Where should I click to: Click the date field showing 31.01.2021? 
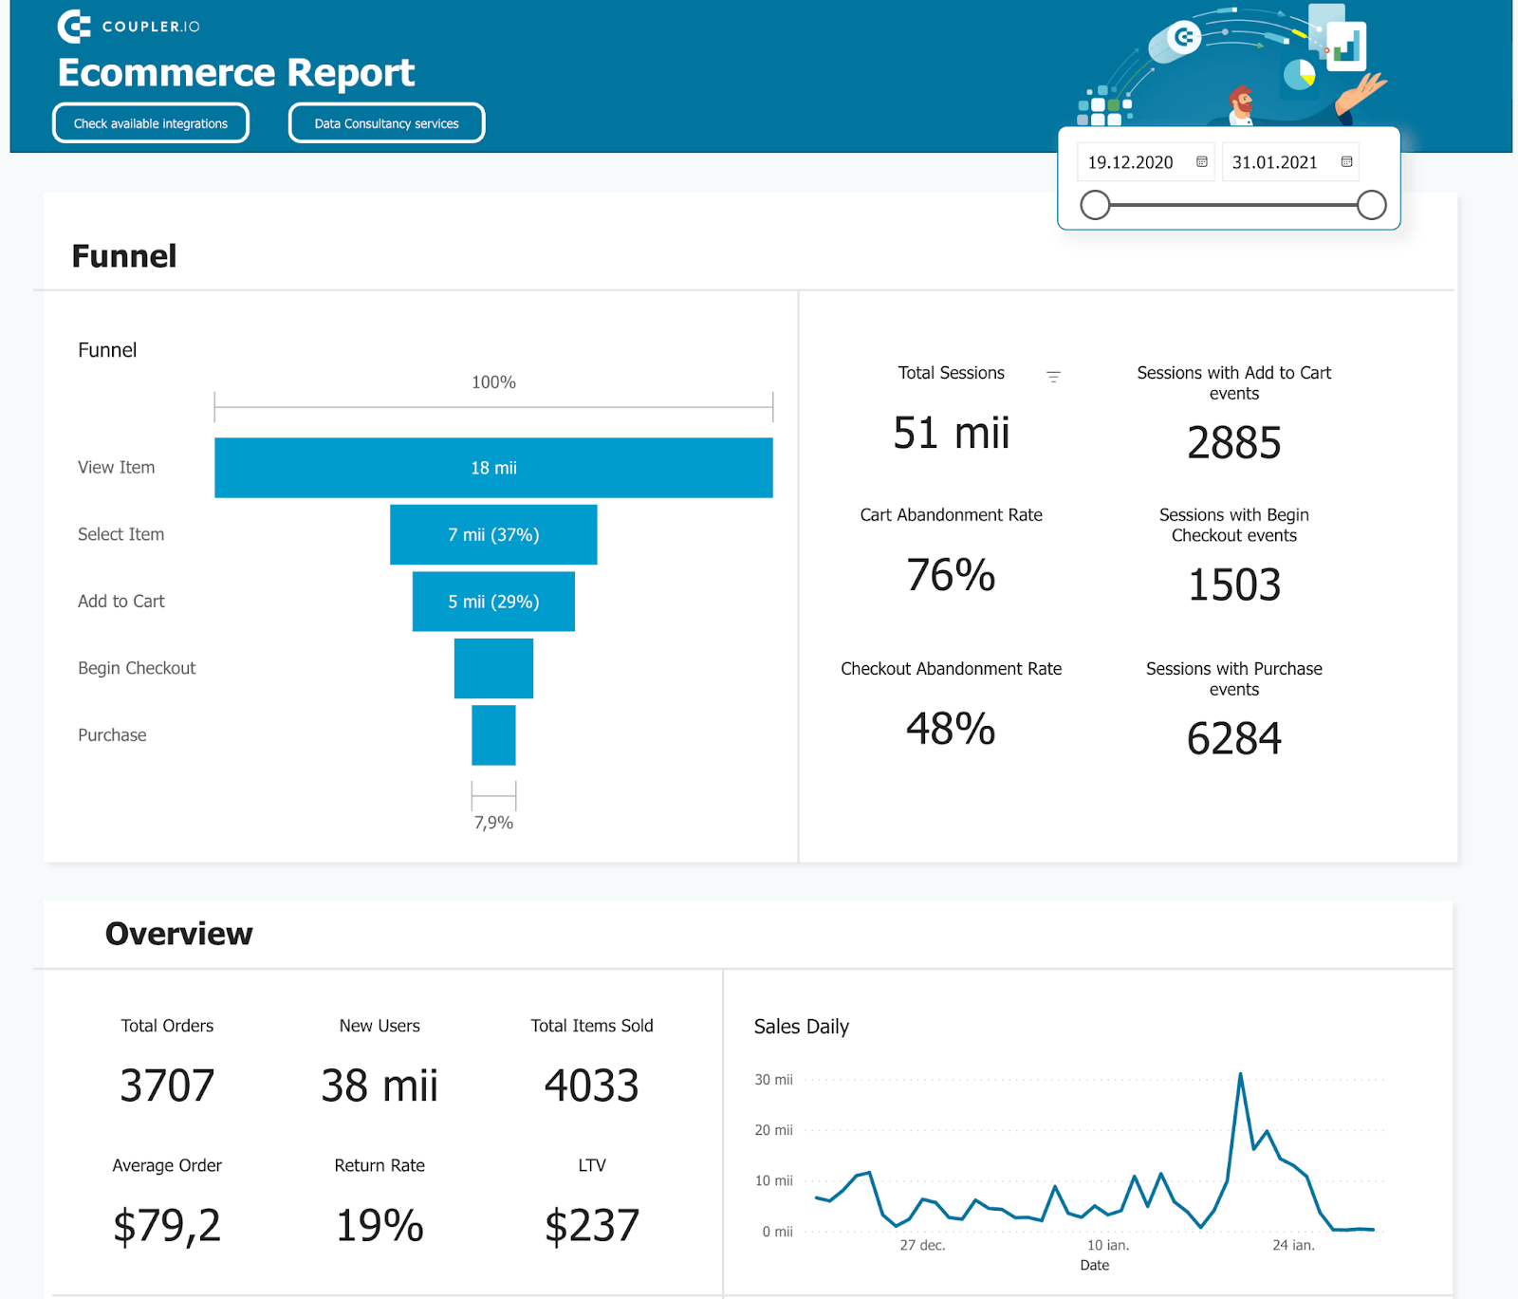point(1275,161)
